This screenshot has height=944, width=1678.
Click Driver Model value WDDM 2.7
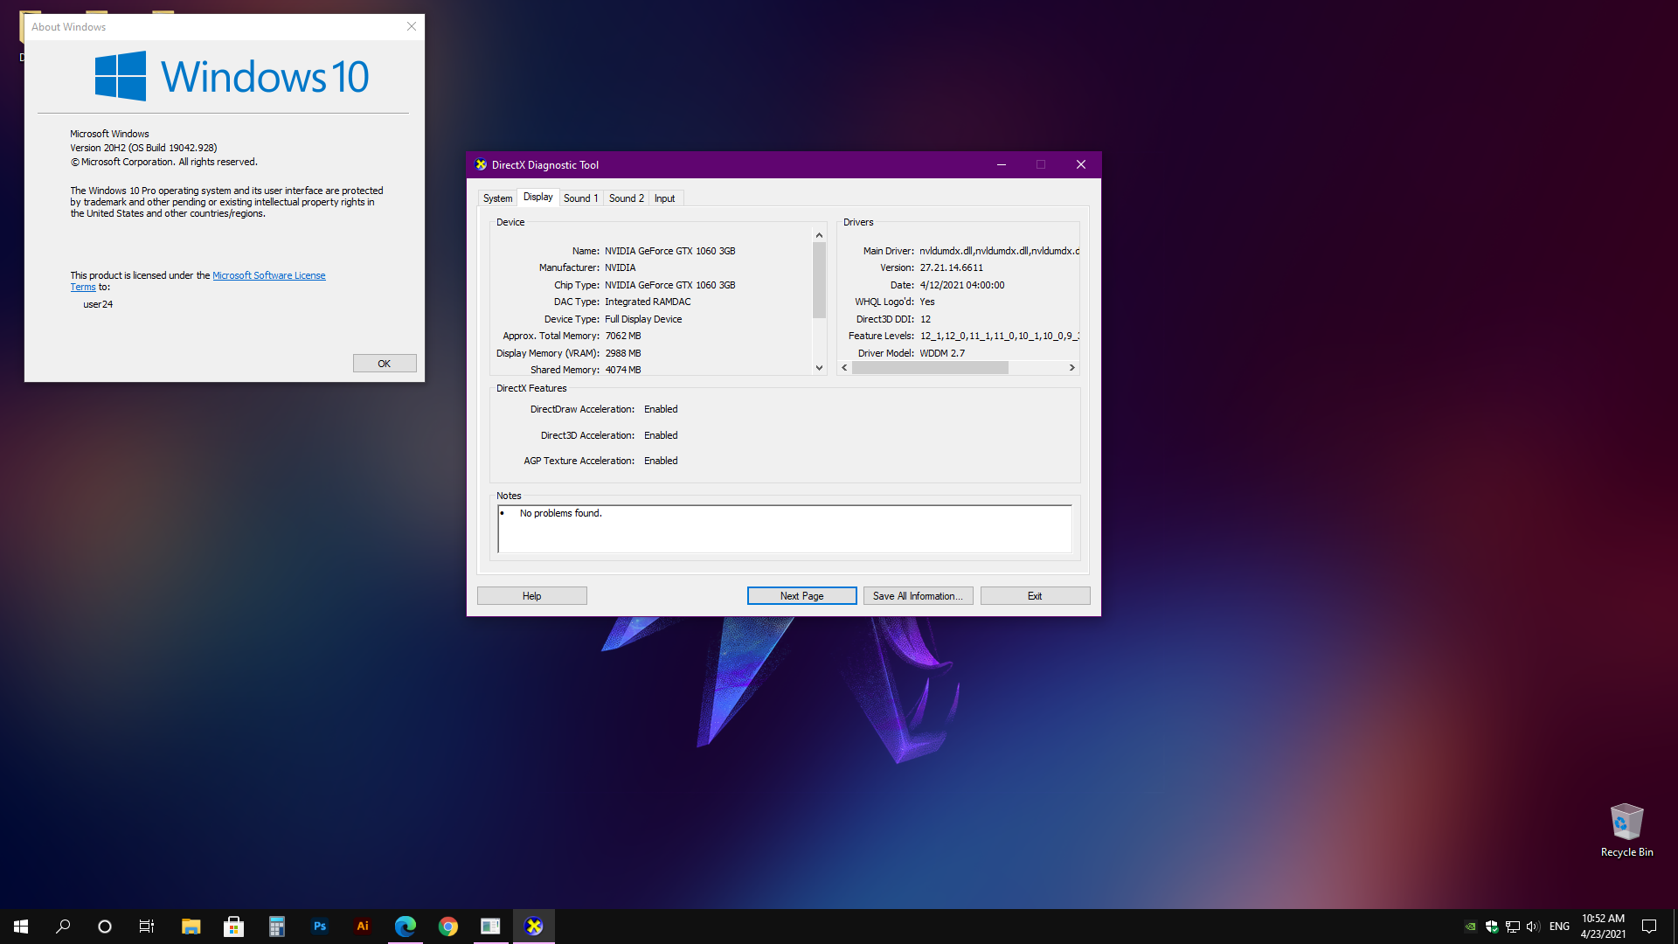942,353
